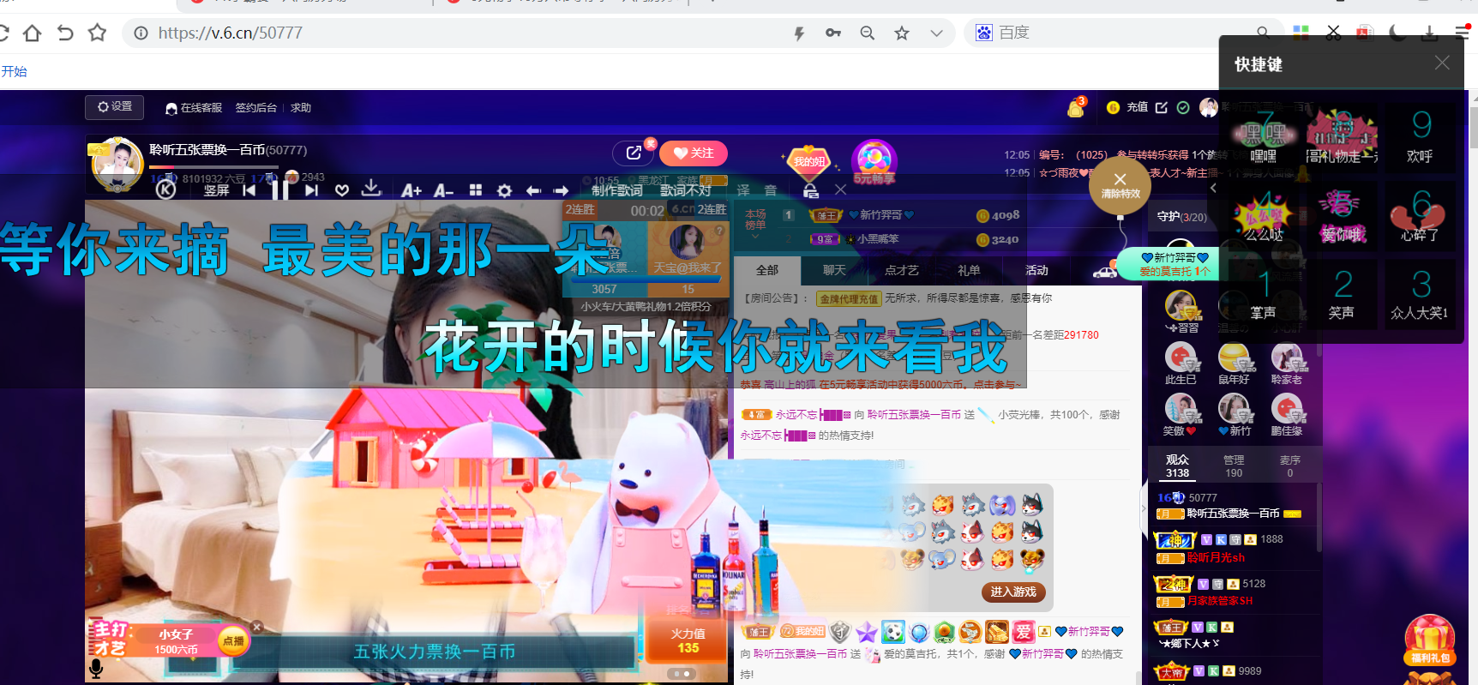Switch to 管理 190 tab
The image size is (1478, 685).
tap(1234, 466)
